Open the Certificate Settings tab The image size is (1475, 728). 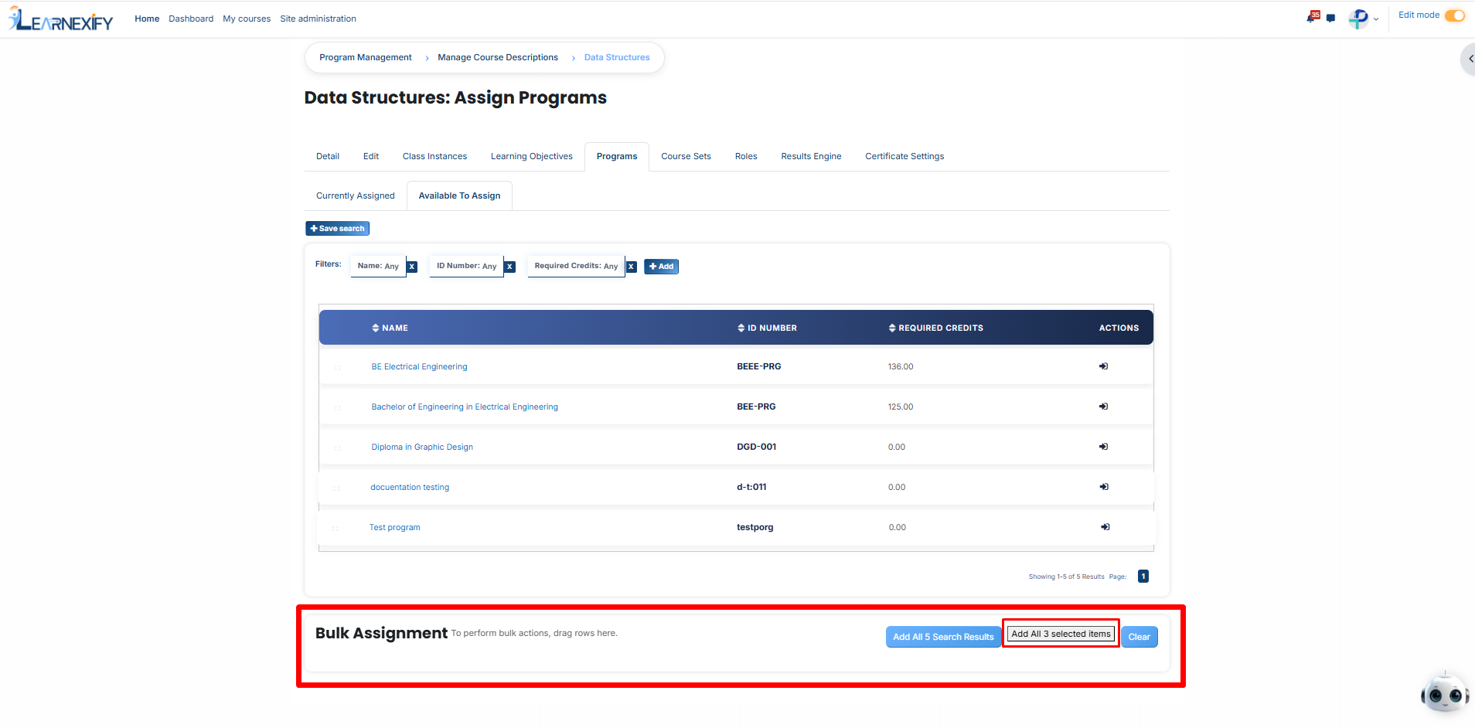pyautogui.click(x=904, y=156)
